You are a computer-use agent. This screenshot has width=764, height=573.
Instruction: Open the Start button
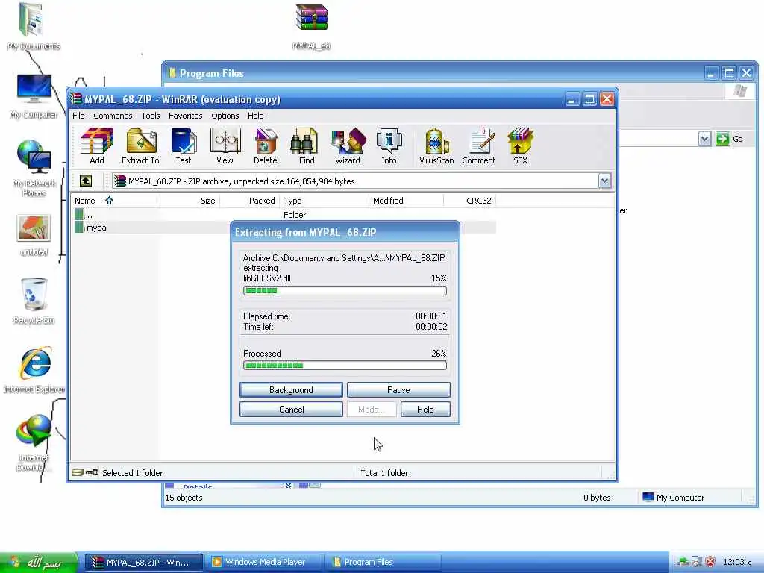(x=39, y=563)
